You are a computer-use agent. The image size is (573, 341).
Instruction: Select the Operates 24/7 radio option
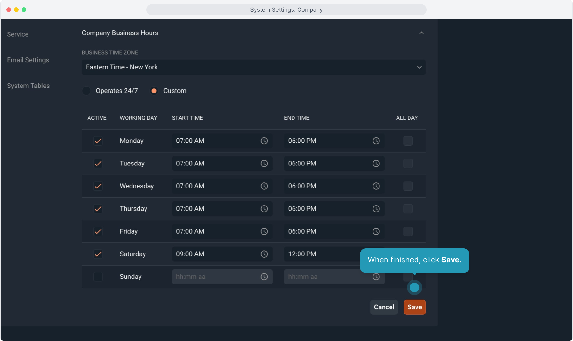click(87, 91)
